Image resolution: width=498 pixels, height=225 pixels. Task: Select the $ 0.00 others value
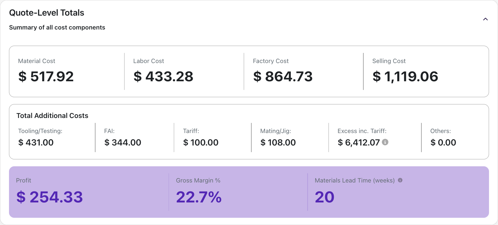coord(443,142)
